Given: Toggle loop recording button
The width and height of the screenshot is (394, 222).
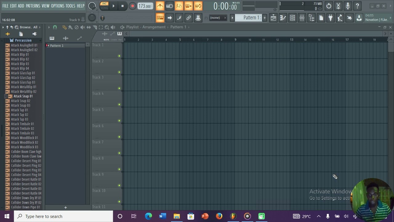Looking at the screenshot, I should point(198,6).
